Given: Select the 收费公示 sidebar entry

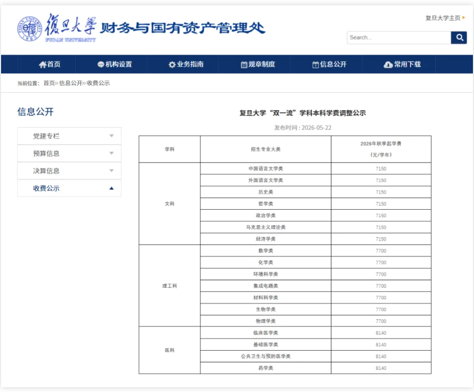Looking at the screenshot, I should point(69,188).
